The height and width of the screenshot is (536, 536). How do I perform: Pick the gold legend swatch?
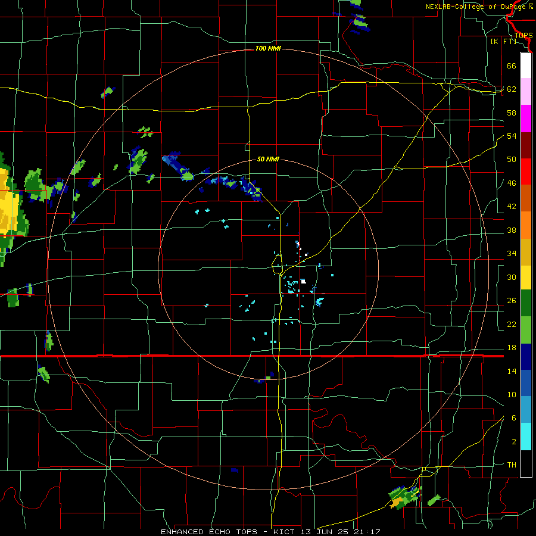(x=526, y=252)
